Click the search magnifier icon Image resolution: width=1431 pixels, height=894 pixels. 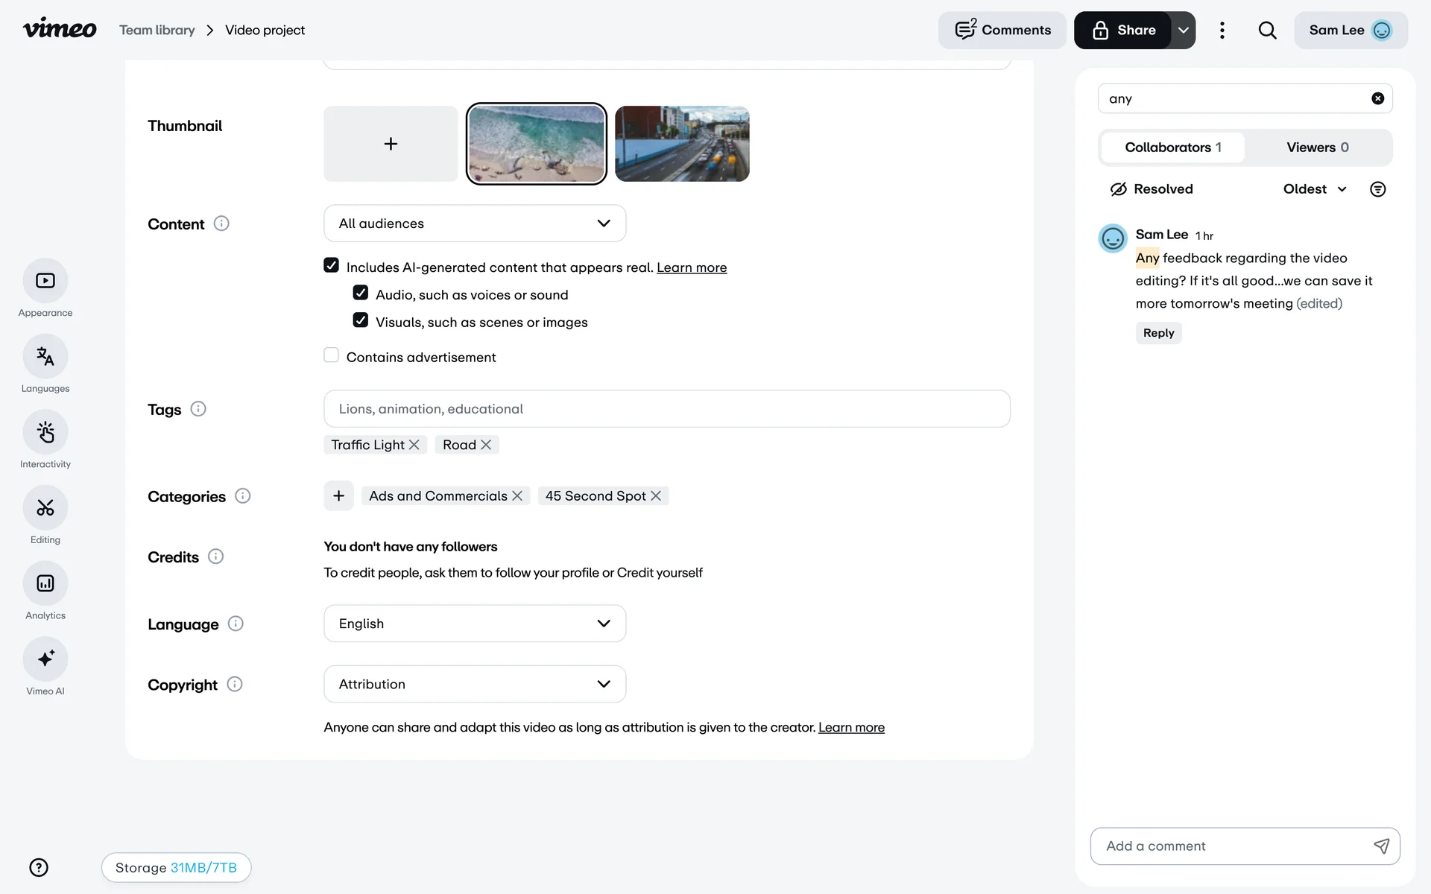1267,31
